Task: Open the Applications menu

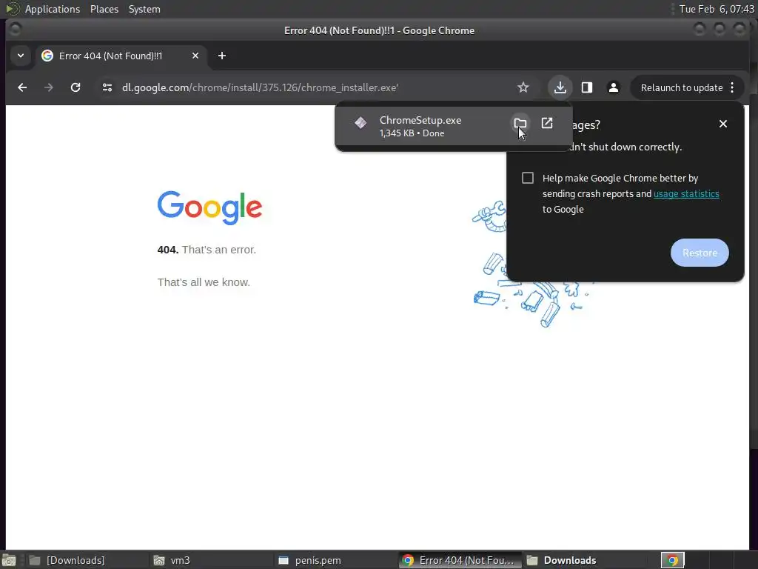Action: click(x=53, y=9)
